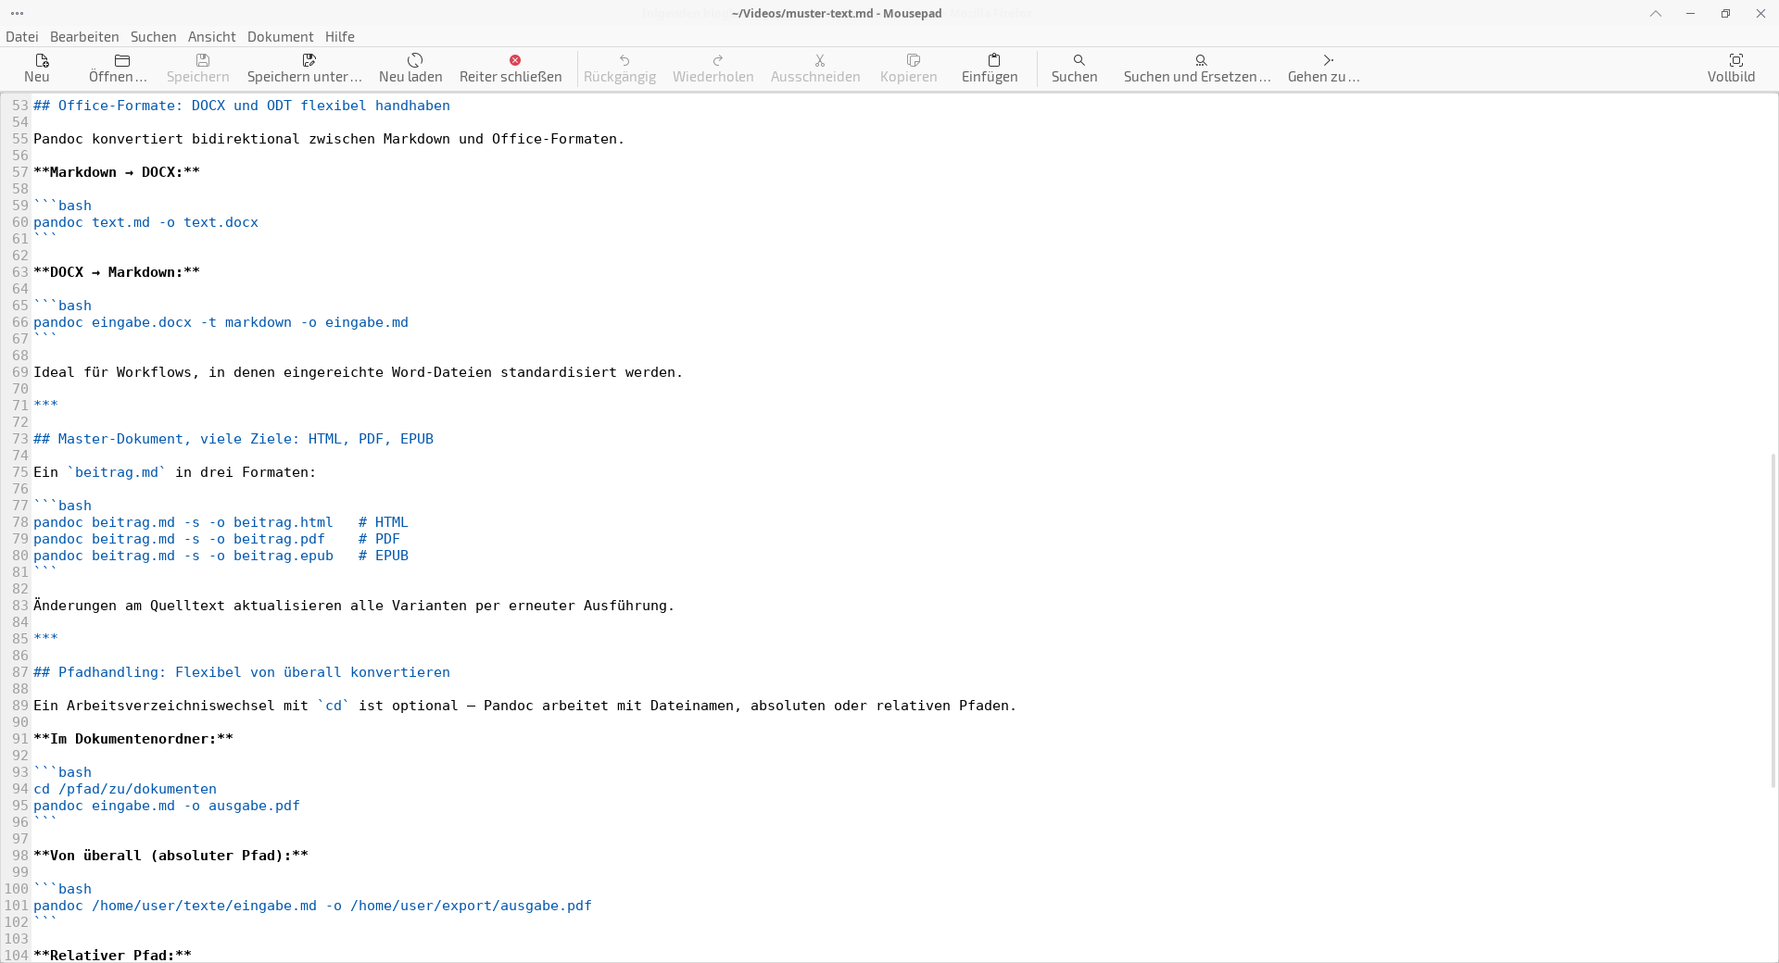Open window menu with three dots

17,14
